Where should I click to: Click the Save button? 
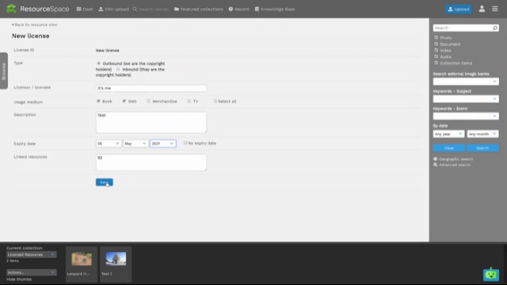(104, 182)
